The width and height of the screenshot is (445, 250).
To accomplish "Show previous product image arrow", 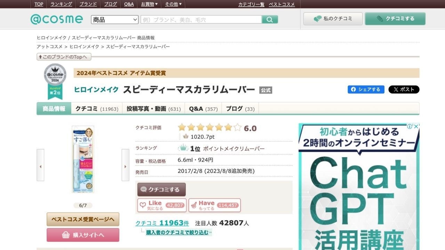I will [x=40, y=165].
